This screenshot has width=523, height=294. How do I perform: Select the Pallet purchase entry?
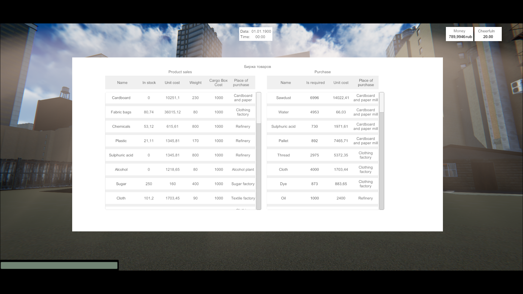[x=323, y=141]
